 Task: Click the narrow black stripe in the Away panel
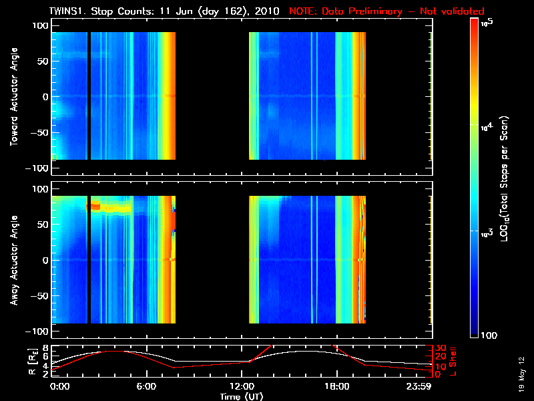pos(89,259)
